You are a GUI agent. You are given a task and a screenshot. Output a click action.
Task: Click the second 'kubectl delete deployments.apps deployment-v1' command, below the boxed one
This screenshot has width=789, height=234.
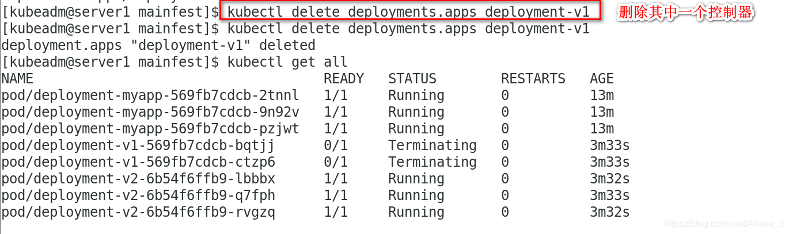pyautogui.click(x=409, y=29)
